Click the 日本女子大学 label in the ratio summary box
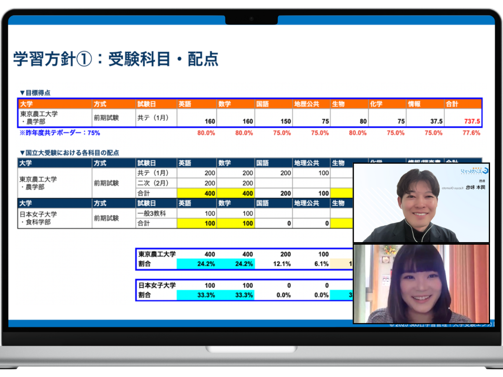This screenshot has width=503, height=377. (x=157, y=285)
